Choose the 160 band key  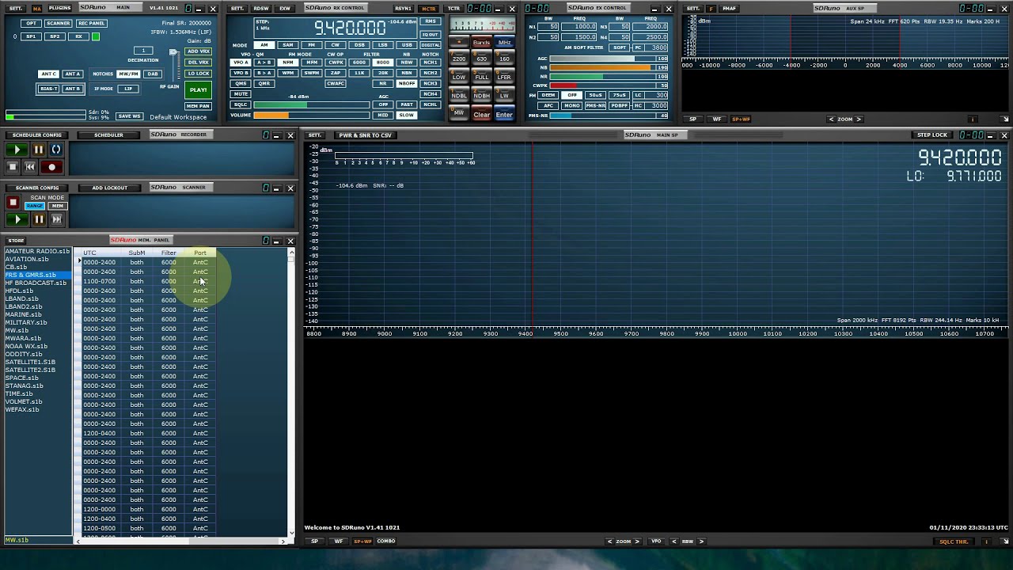(504, 59)
